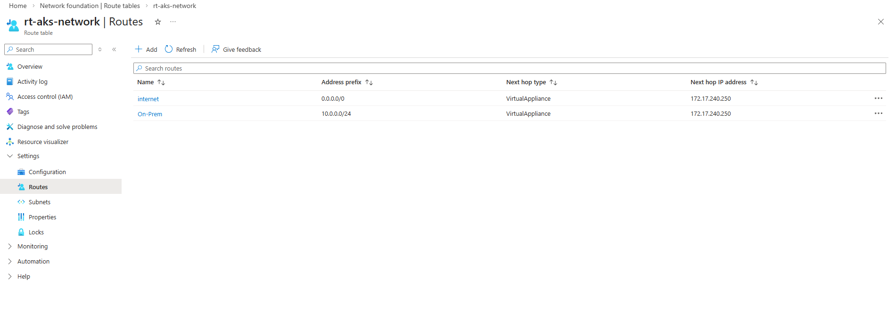
Task: Collapse the sidebar with double chevron icon
Action: click(x=114, y=49)
